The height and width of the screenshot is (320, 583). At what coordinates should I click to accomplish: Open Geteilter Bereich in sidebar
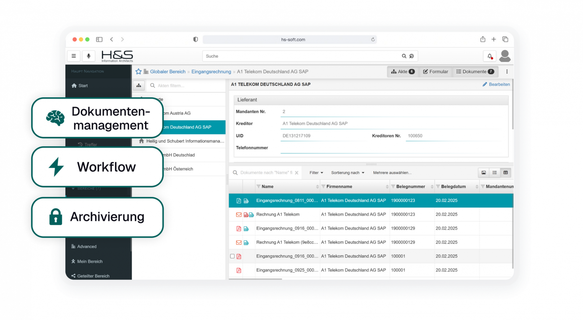(90, 276)
